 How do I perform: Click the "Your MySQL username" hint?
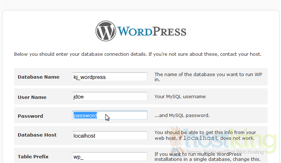click(x=180, y=97)
